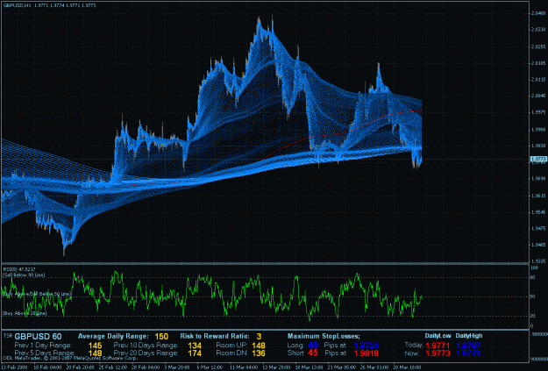Click the 'Prev 20 Days Range:' label

146,353
